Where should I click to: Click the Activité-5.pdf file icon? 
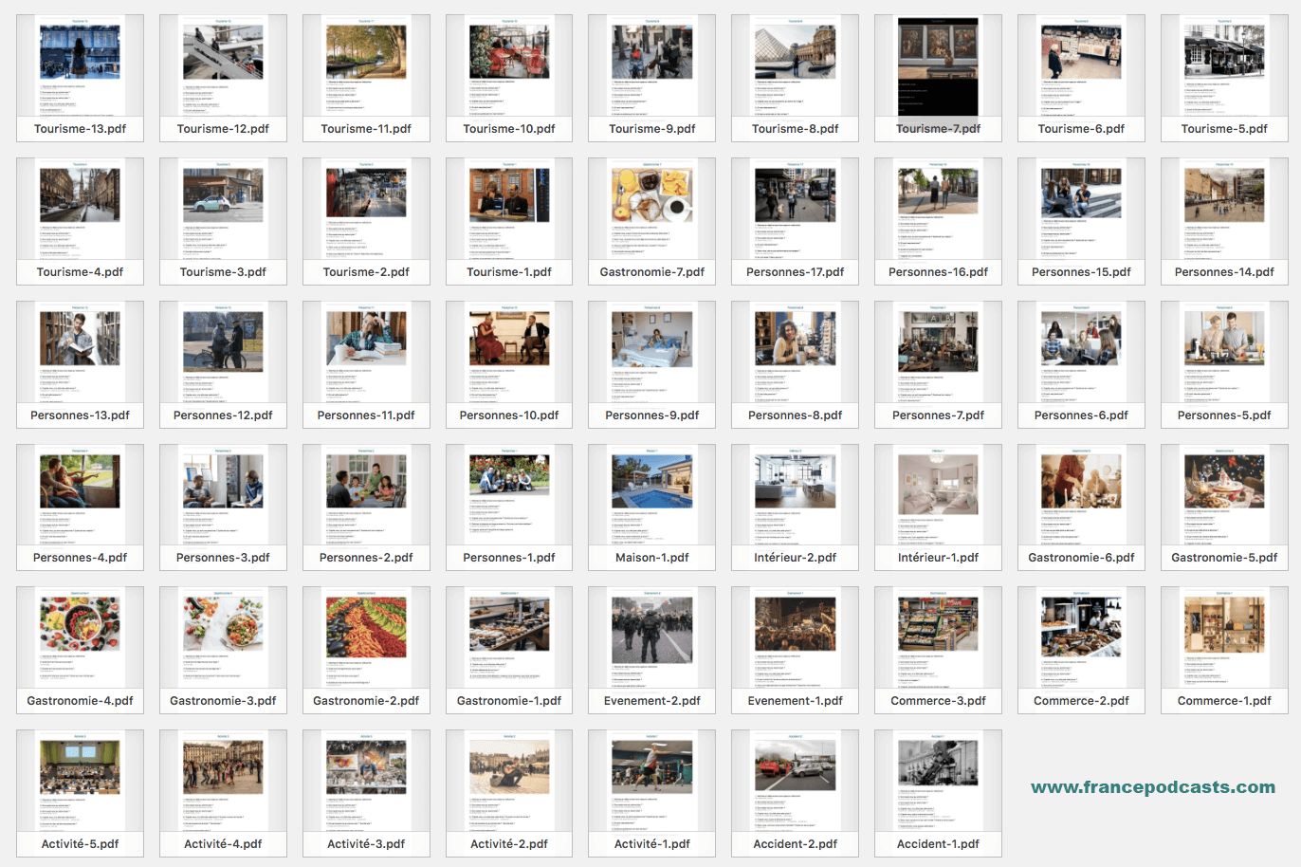[80, 782]
